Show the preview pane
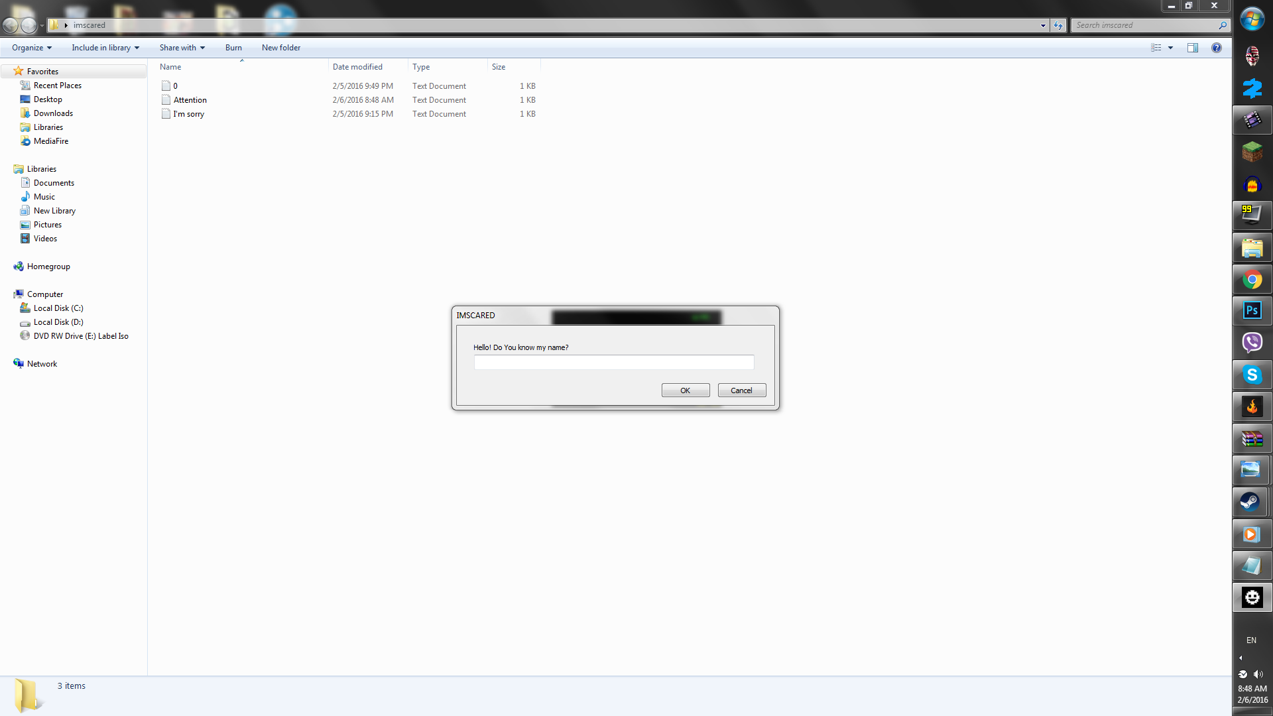Screen dimensions: 1273x716 coord(1193,48)
